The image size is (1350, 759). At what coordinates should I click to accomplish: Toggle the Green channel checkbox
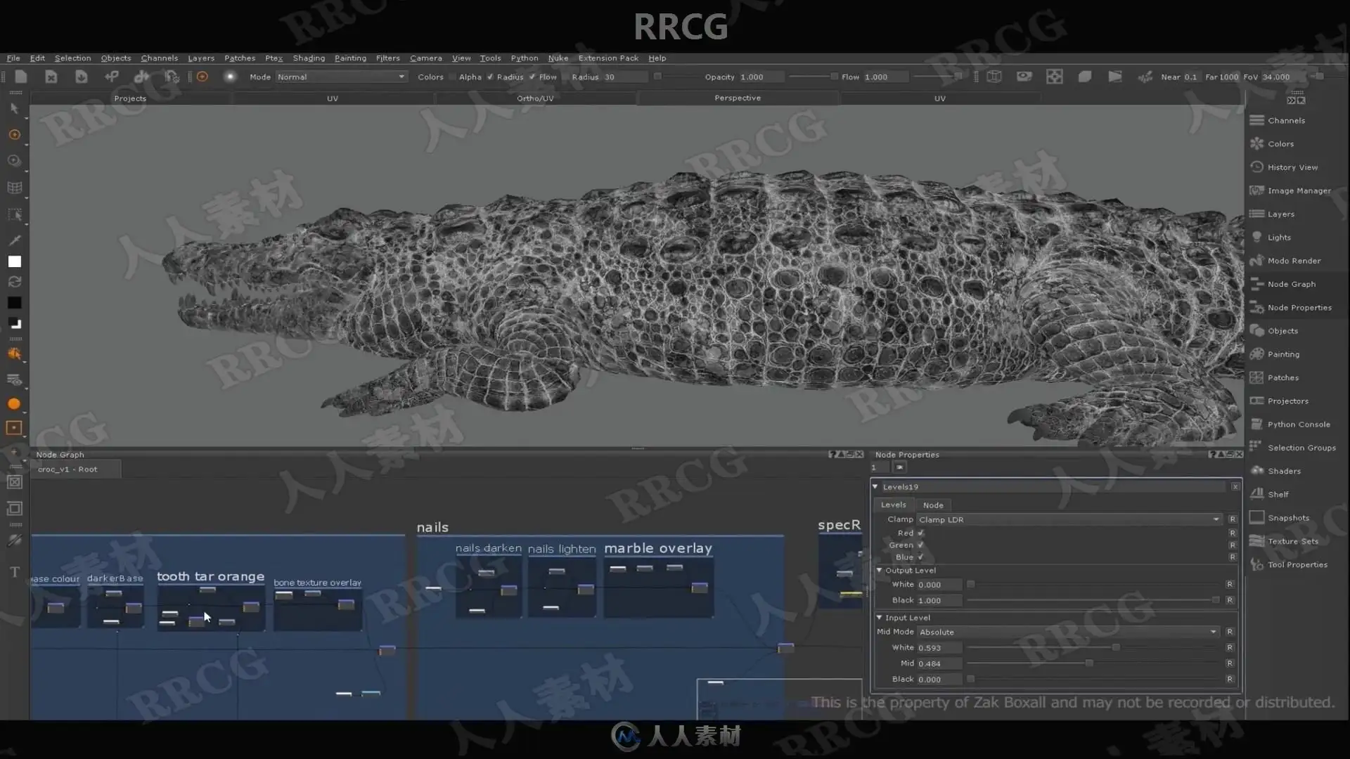(920, 545)
